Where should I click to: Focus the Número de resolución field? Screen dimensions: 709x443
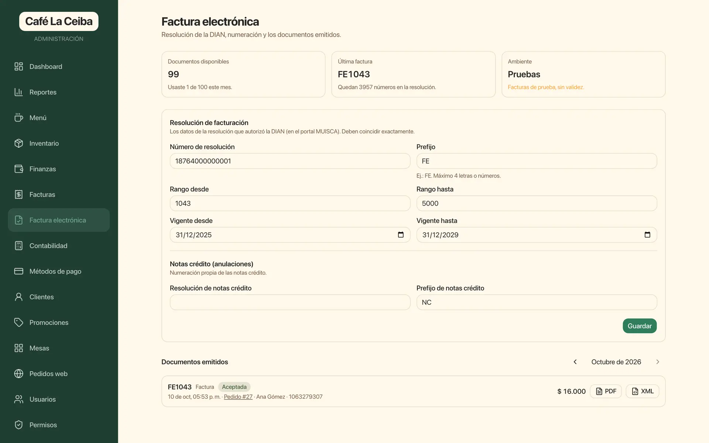[x=290, y=161]
